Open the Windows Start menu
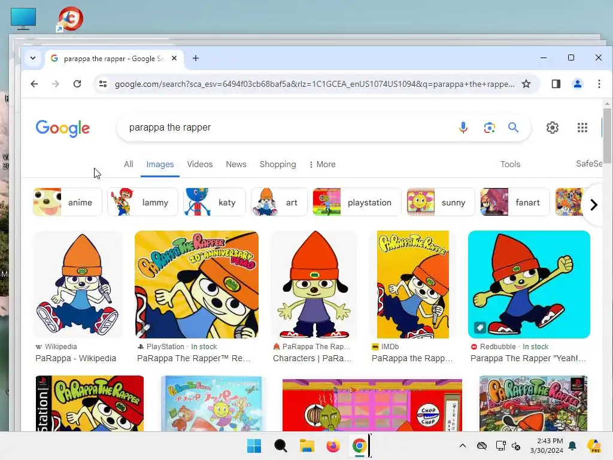 pyautogui.click(x=254, y=446)
